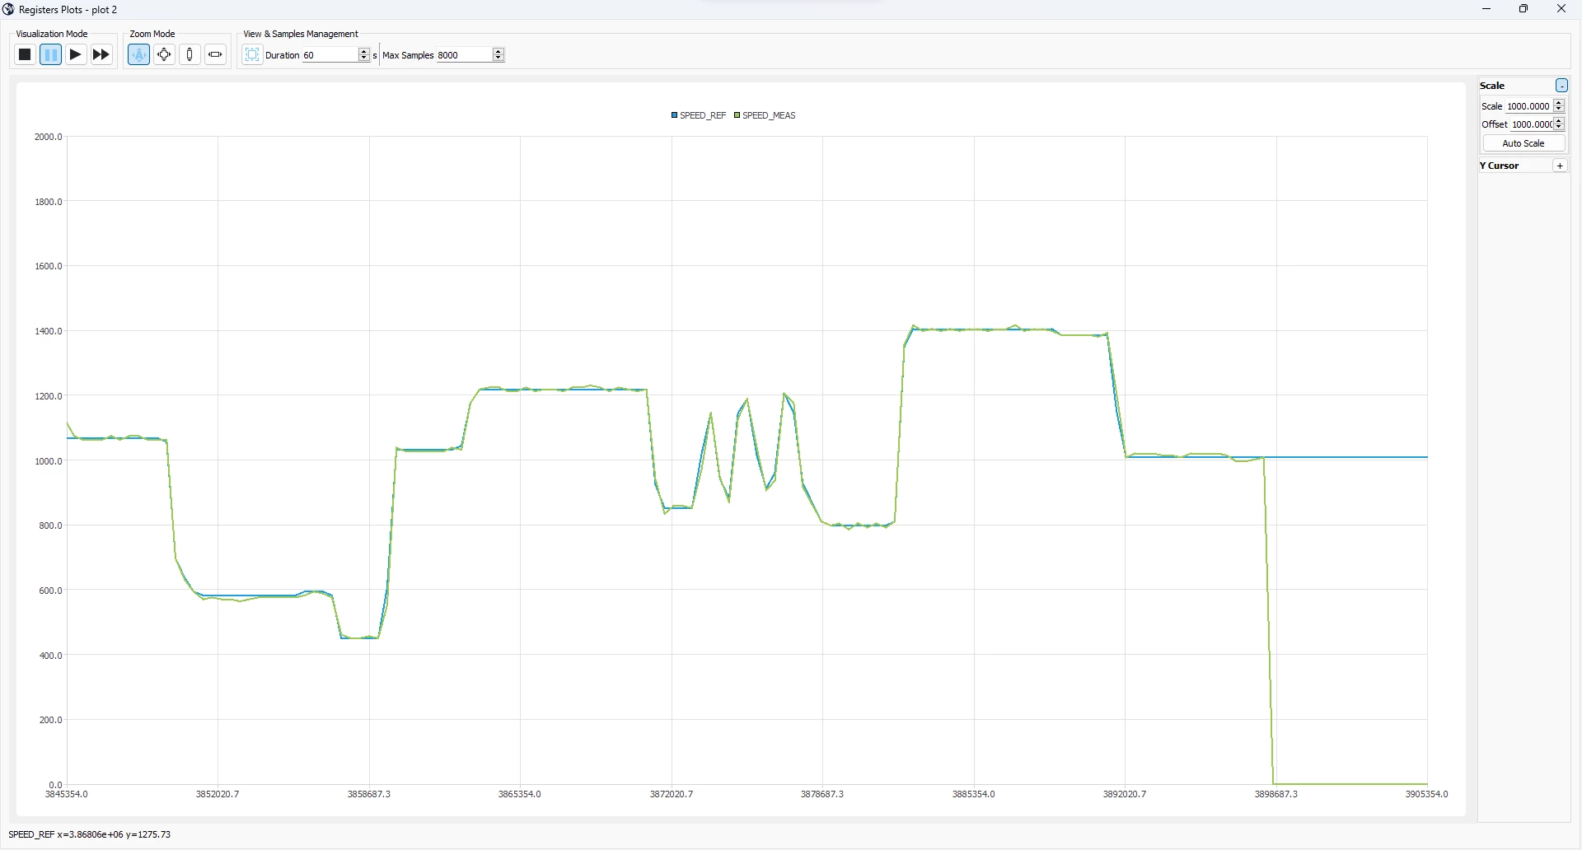Click the Scale value stepper arrows
Screen dimensions: 1582x850
(x=1559, y=106)
